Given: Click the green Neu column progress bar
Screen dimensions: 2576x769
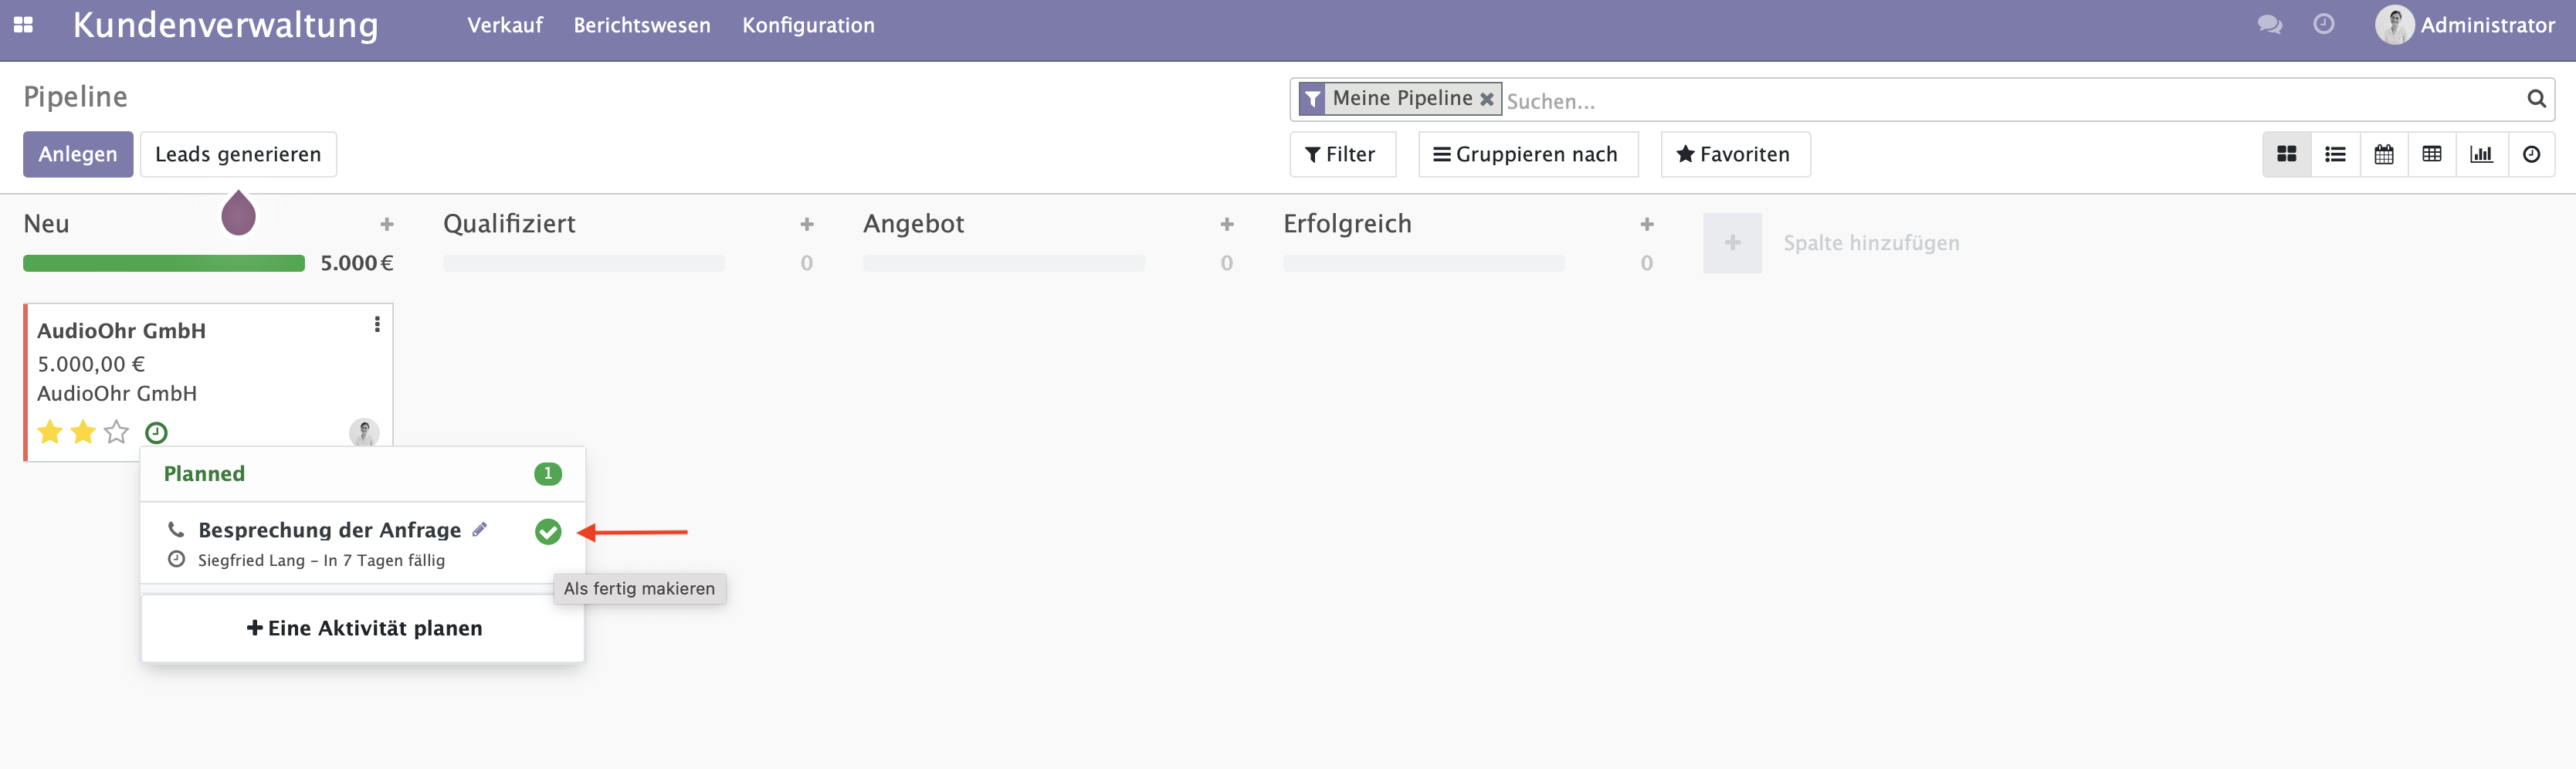Looking at the screenshot, I should (164, 263).
